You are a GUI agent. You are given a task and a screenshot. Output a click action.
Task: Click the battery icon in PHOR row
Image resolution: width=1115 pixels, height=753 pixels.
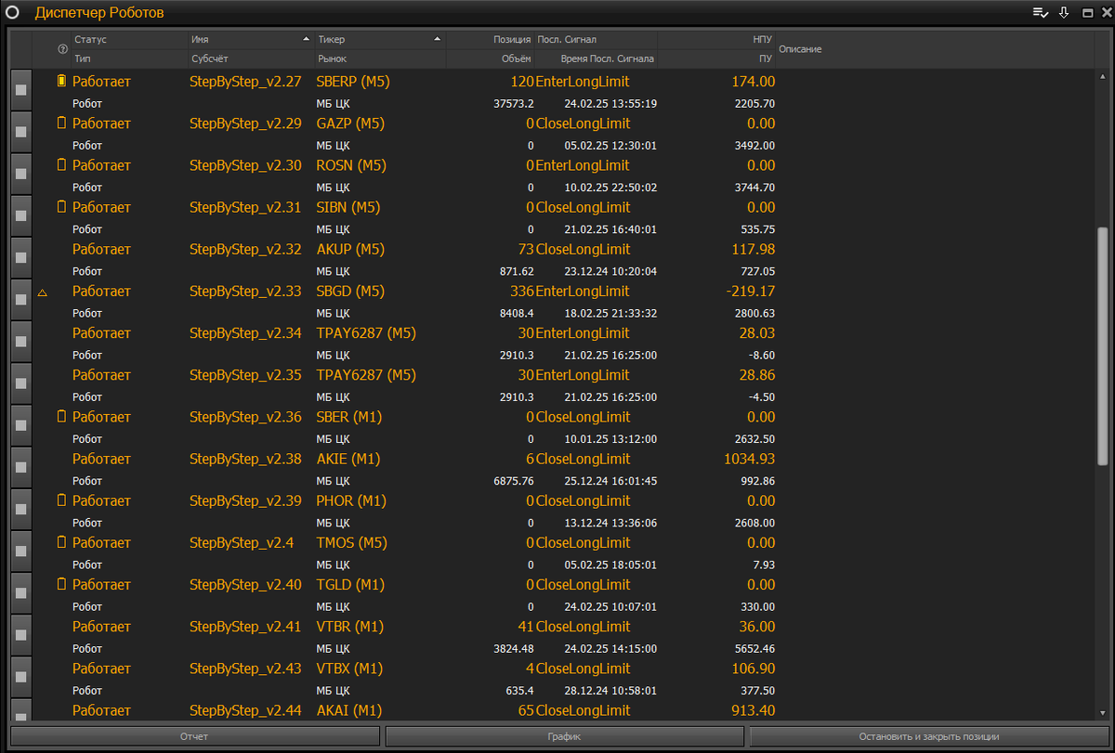tap(62, 500)
